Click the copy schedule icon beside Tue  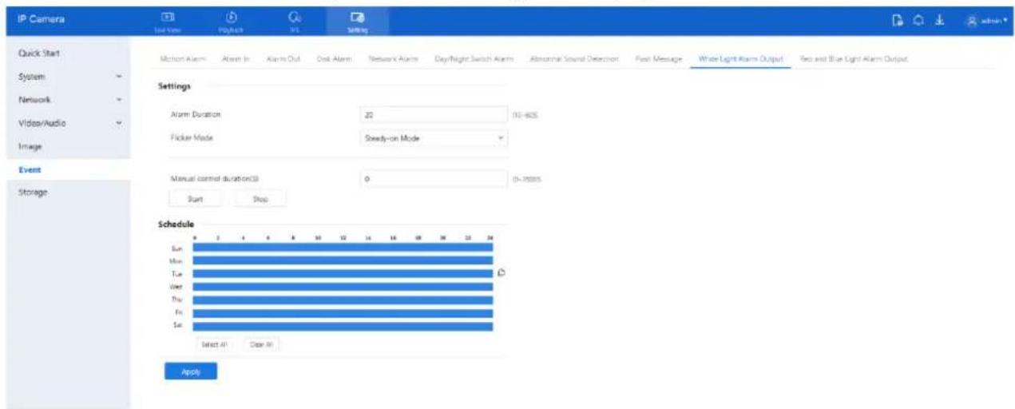coord(501,272)
